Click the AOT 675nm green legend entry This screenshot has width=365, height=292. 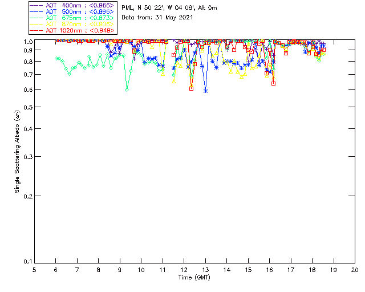[x=72, y=18]
